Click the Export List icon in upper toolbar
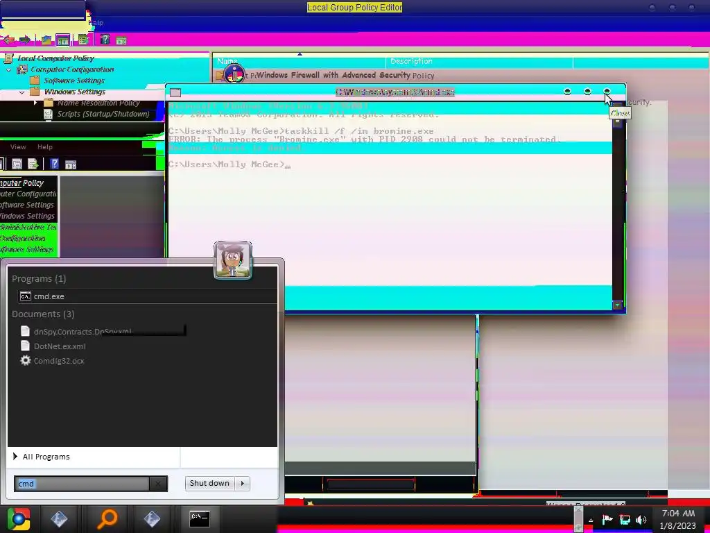710x533 pixels. coord(83,40)
